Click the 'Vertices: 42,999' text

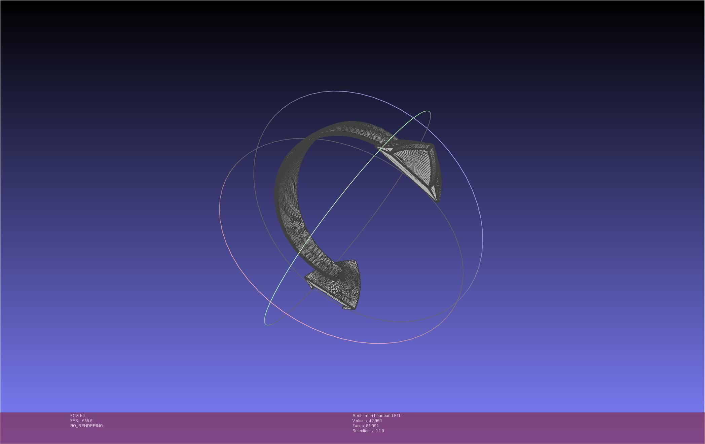367,421
